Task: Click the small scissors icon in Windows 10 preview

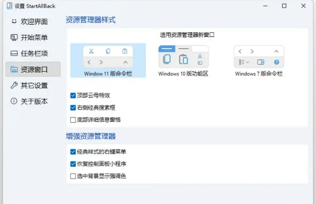Action: tap(200, 56)
